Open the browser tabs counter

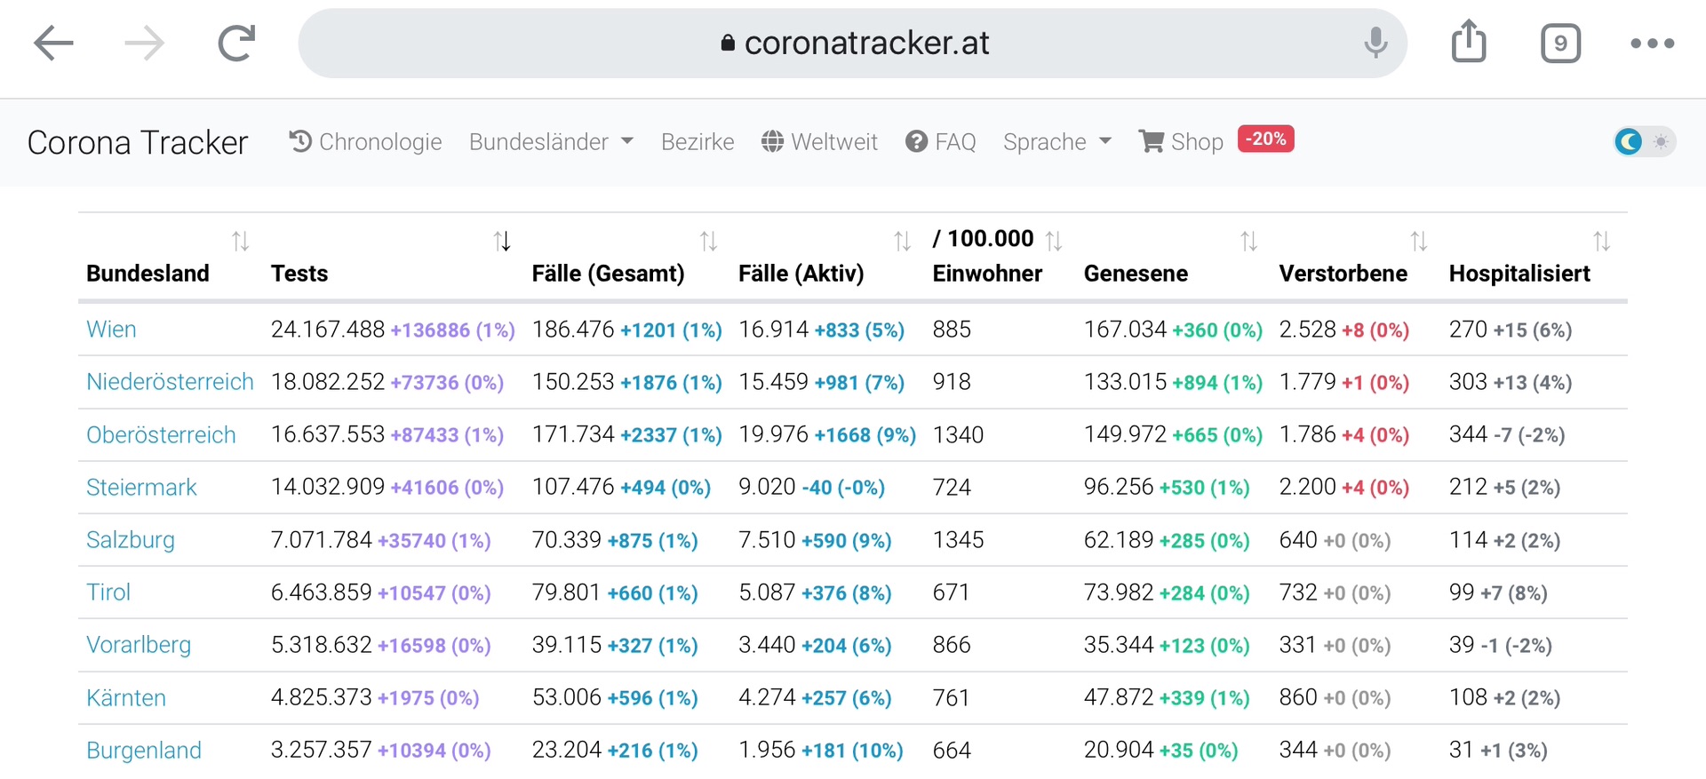pos(1560,44)
